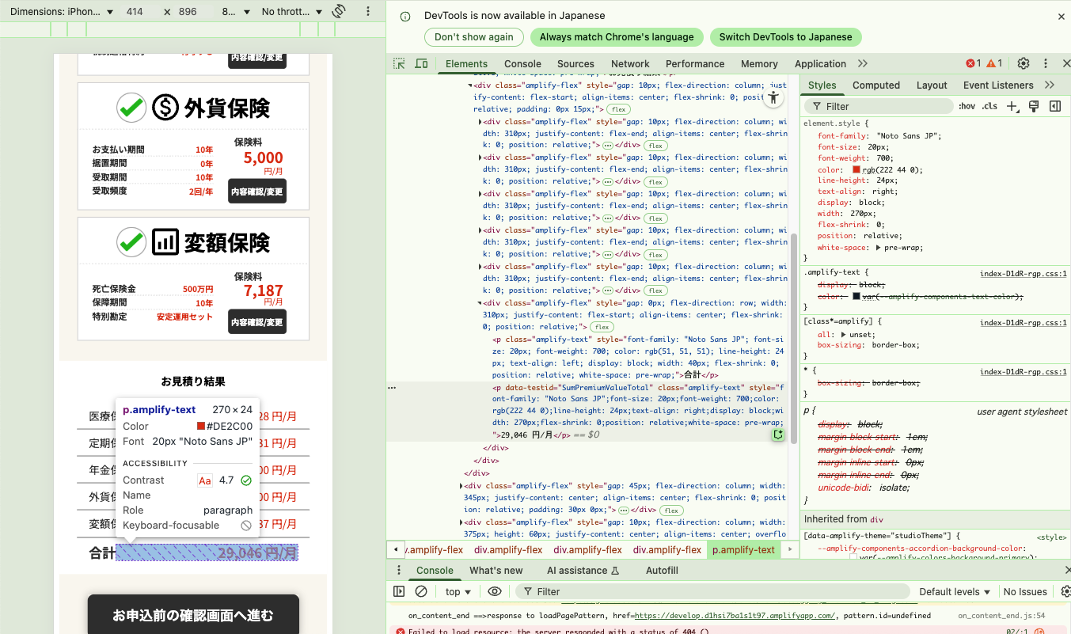Activate the inspect element picker
1071x634 pixels.
click(400, 63)
